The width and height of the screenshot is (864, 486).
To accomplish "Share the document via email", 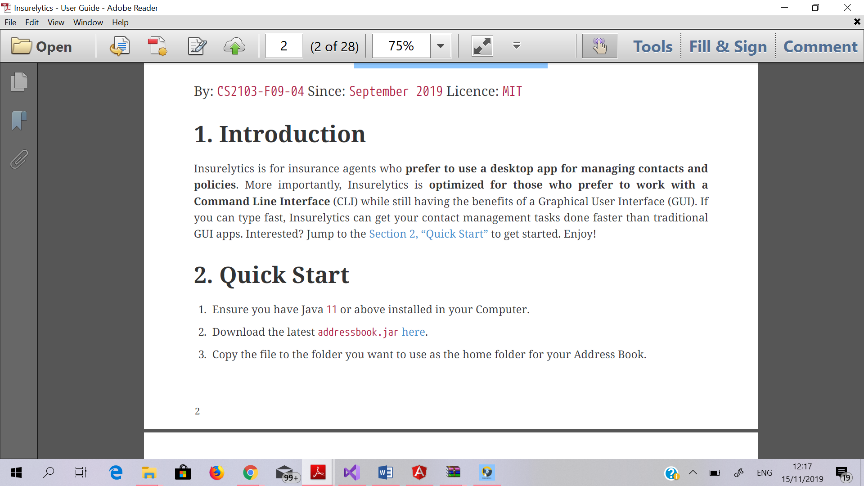I will point(119,45).
